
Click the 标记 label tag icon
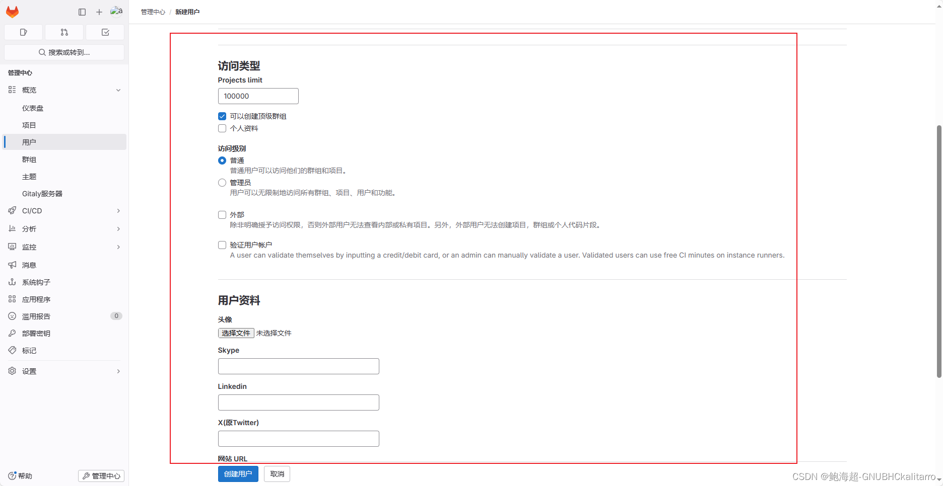pos(12,350)
